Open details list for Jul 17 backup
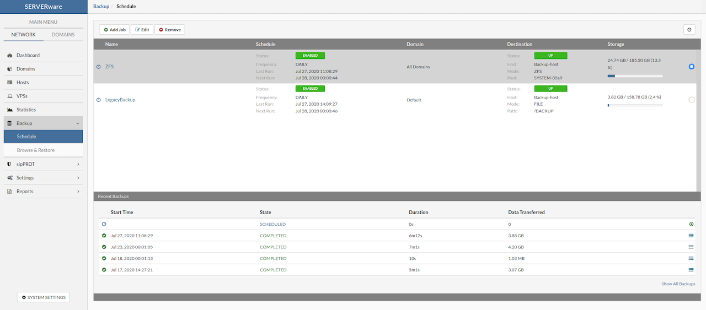This screenshot has height=310, width=706. 691,270
